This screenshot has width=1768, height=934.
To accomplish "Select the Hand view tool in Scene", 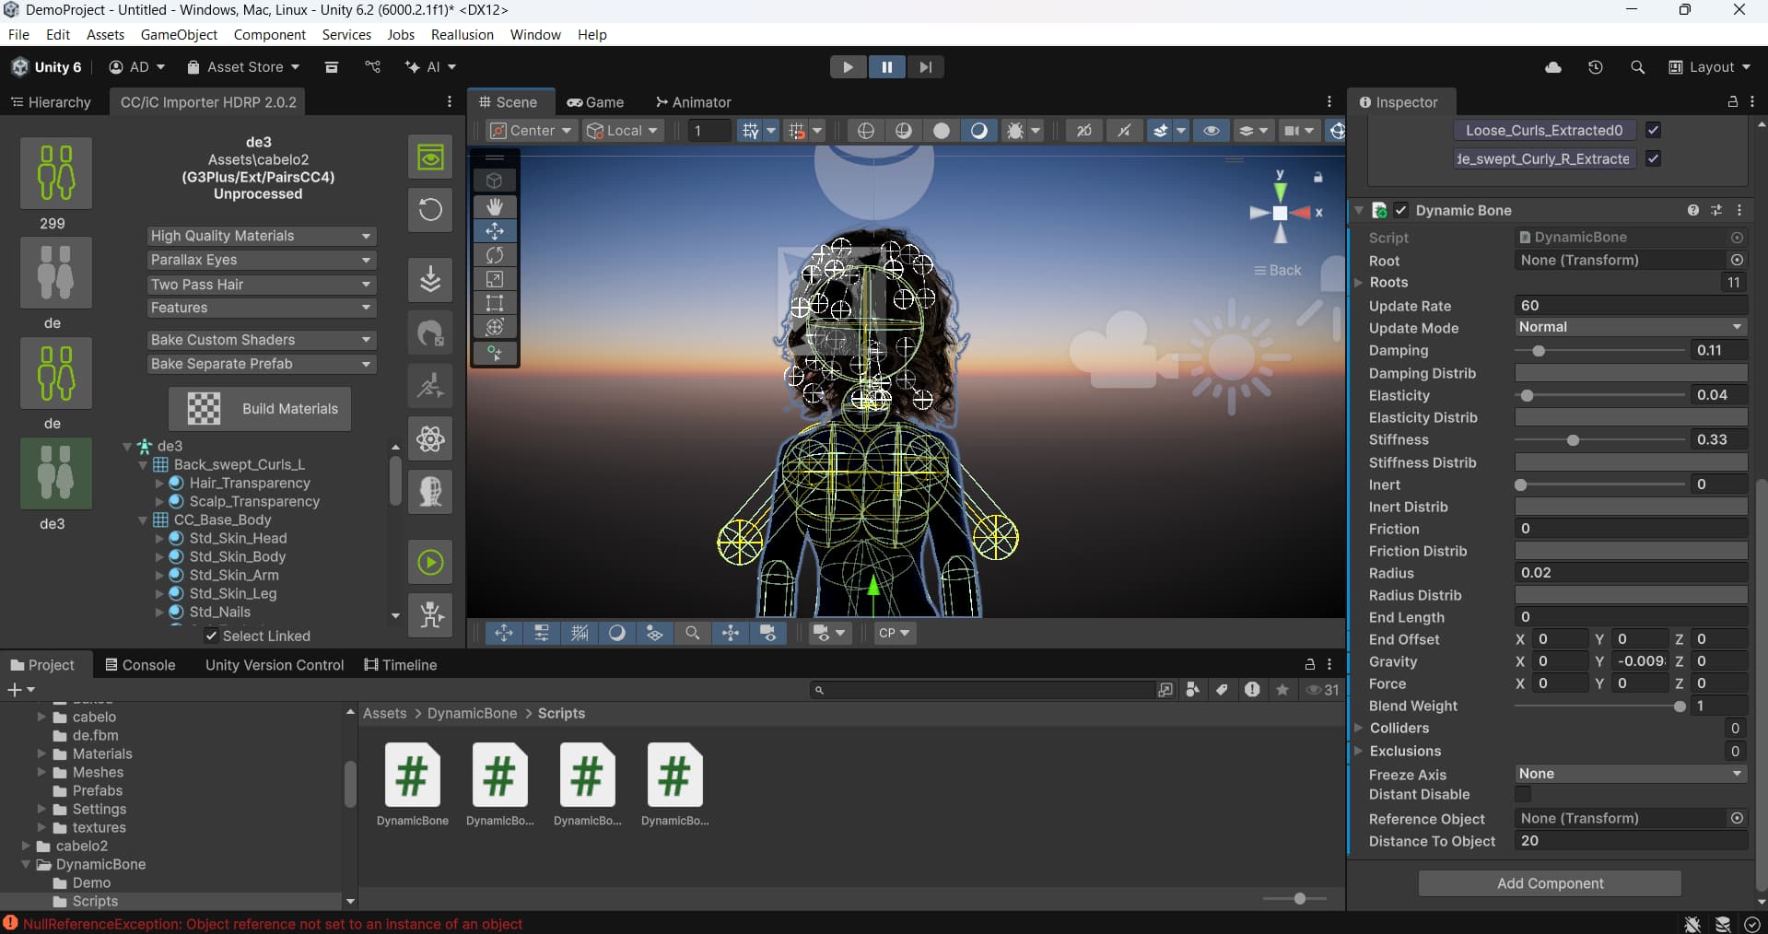I will [495, 206].
